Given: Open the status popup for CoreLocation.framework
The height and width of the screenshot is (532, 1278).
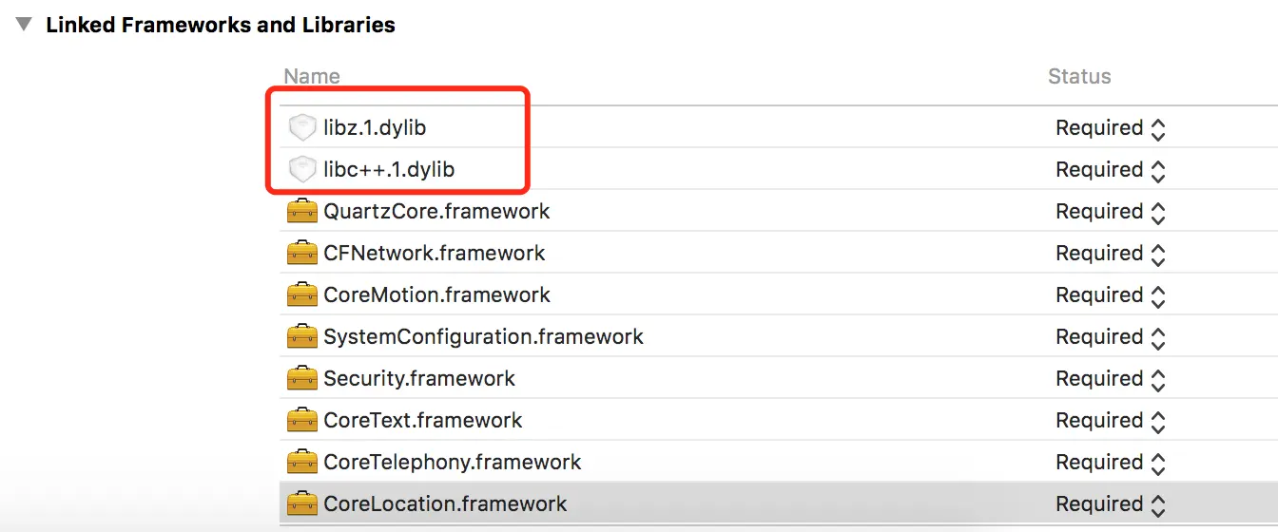Looking at the screenshot, I should pos(1111,504).
